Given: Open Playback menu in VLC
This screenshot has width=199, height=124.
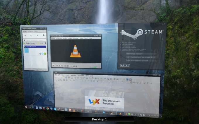Looking at the screenshot, I should pos(59,38).
